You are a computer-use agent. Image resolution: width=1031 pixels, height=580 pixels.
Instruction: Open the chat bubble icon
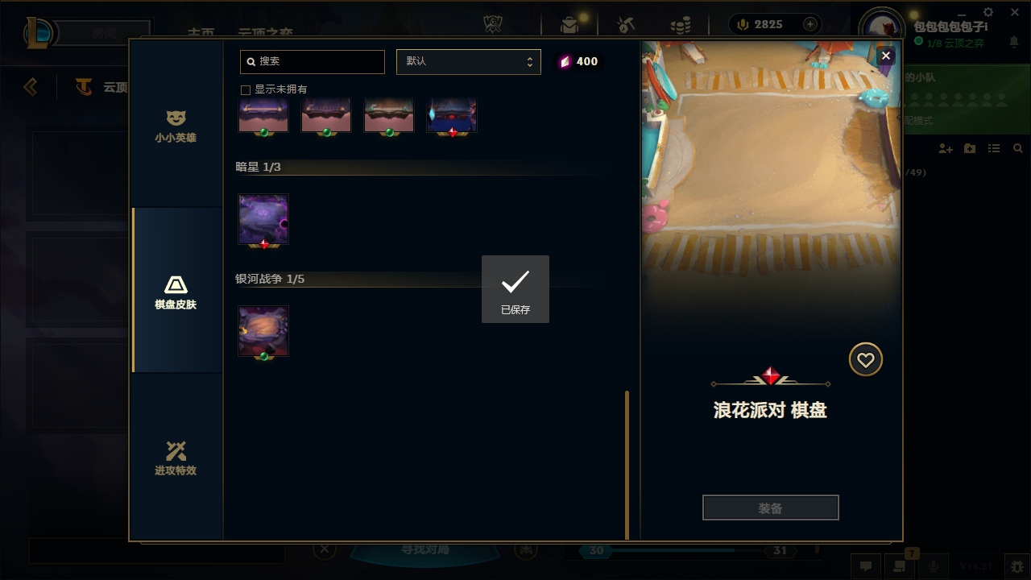pyautogui.click(x=866, y=566)
